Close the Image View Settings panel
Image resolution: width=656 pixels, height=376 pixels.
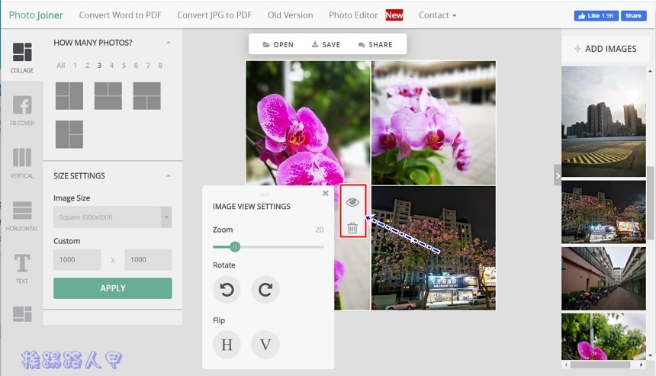(x=326, y=193)
